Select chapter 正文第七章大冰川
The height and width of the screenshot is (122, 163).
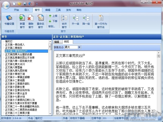point(15,64)
